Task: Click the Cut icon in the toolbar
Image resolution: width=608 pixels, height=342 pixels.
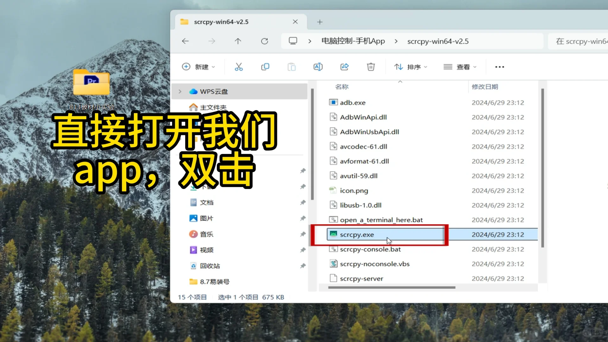Action: tap(239, 67)
